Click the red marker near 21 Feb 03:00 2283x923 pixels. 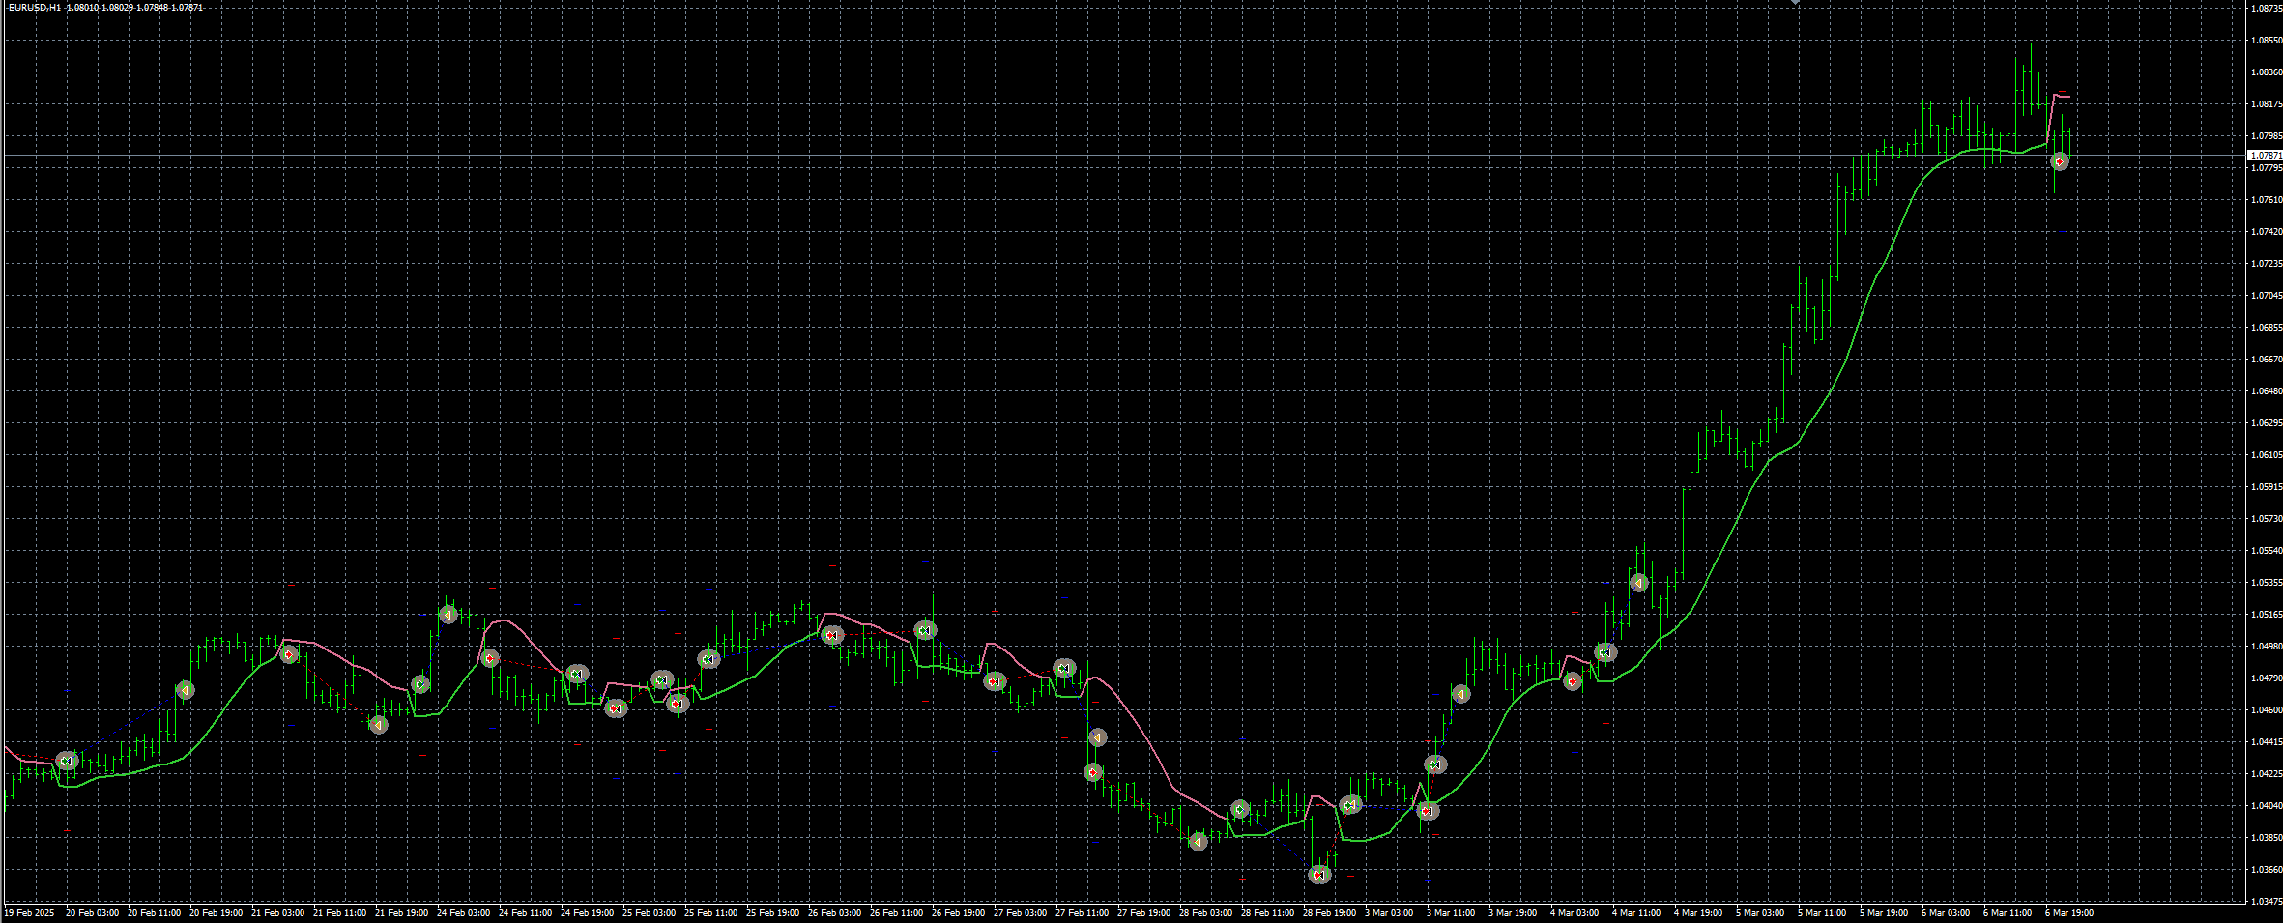[288, 654]
